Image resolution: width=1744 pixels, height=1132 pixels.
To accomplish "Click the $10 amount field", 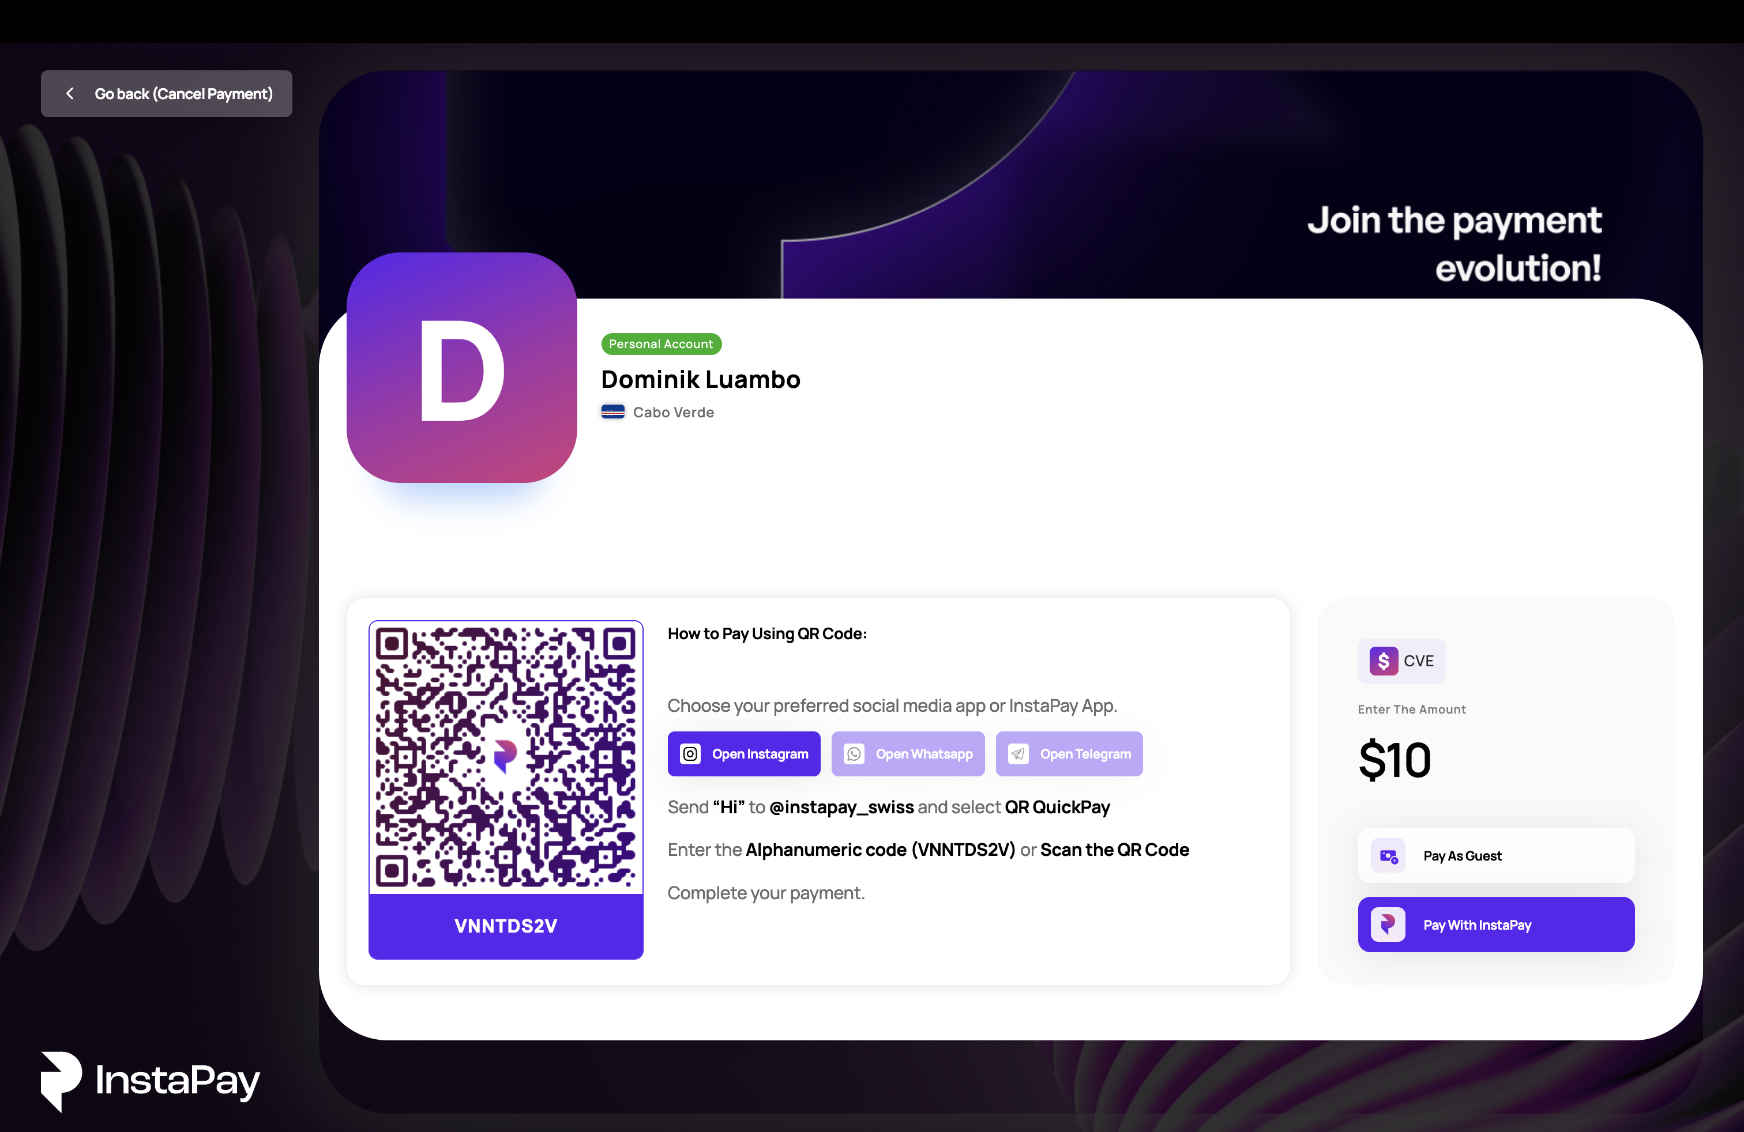I will click(x=1395, y=760).
